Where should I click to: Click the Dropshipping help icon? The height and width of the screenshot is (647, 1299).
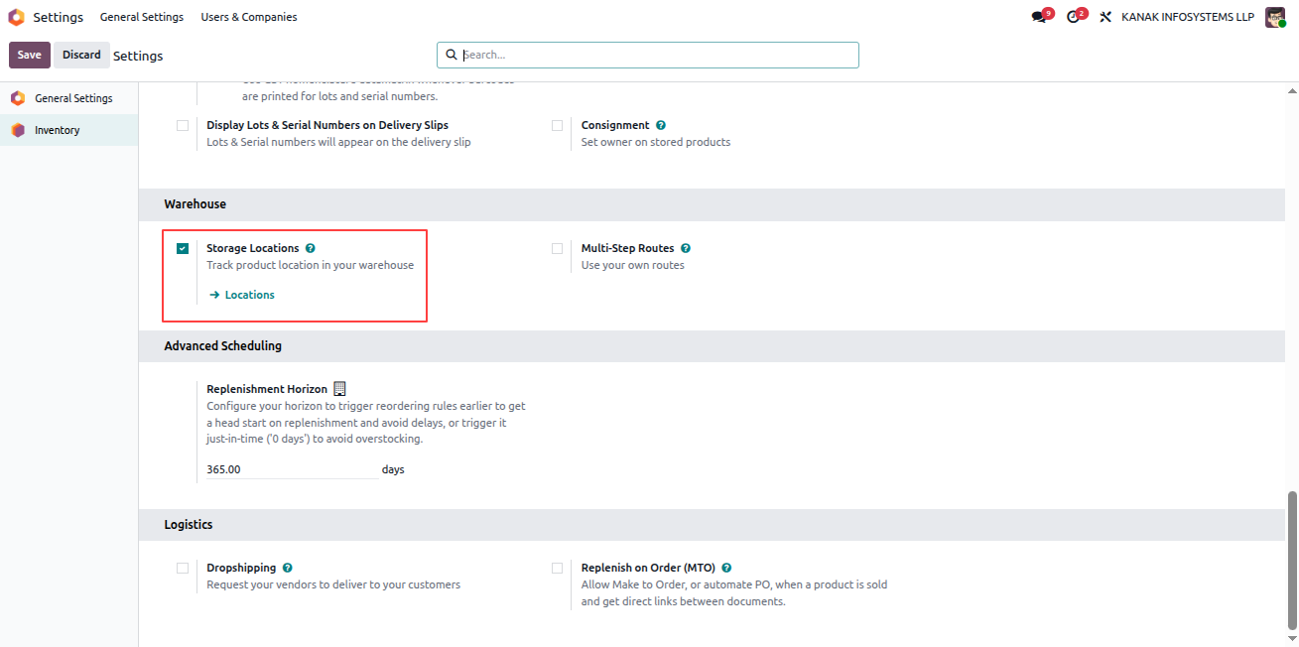(287, 568)
